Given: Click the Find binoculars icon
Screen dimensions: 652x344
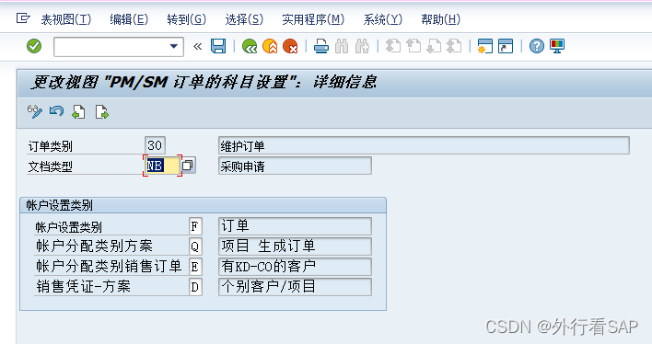Looking at the screenshot, I should [342, 46].
